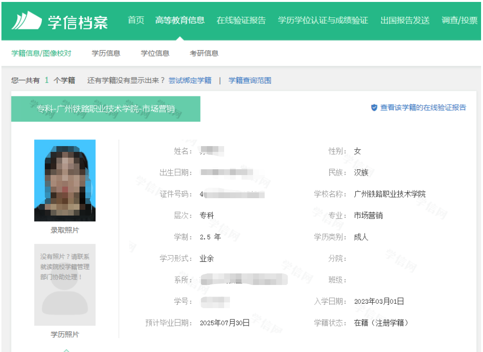Click the 2.5 年 program length value

click(x=210, y=237)
